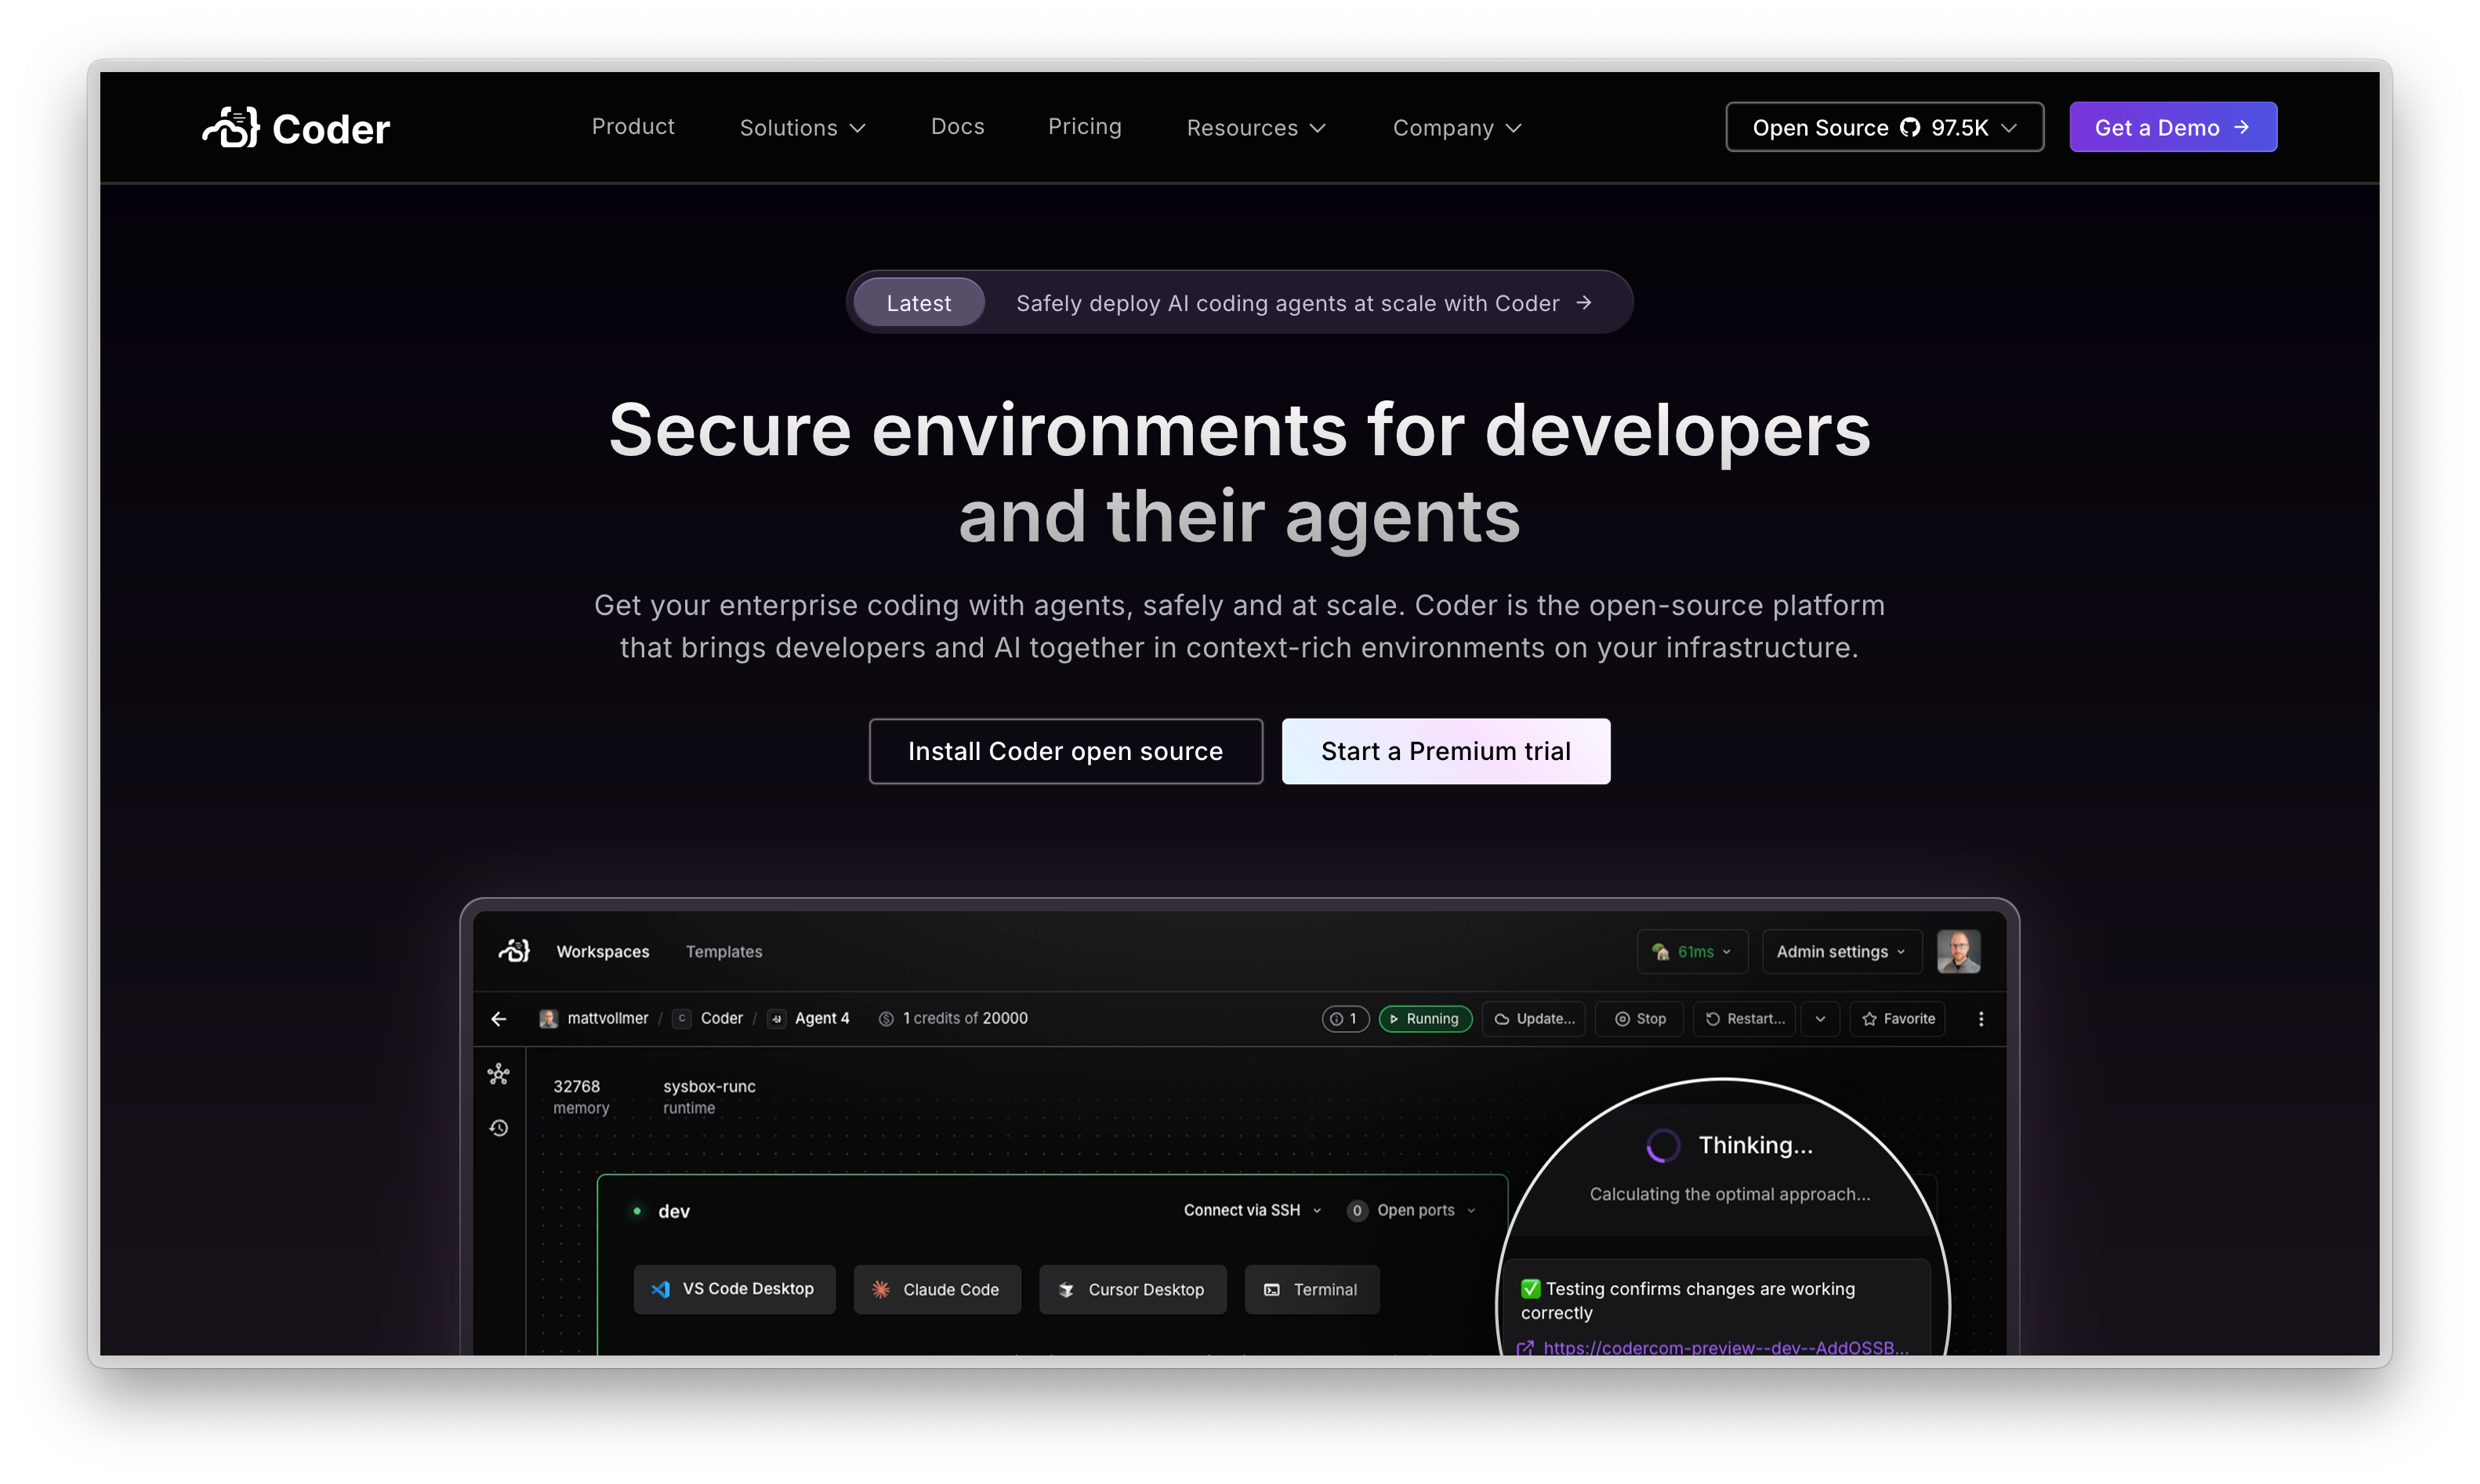Click the codercom-preview link
Screen dimensions: 2480x1484
click(1724, 1347)
